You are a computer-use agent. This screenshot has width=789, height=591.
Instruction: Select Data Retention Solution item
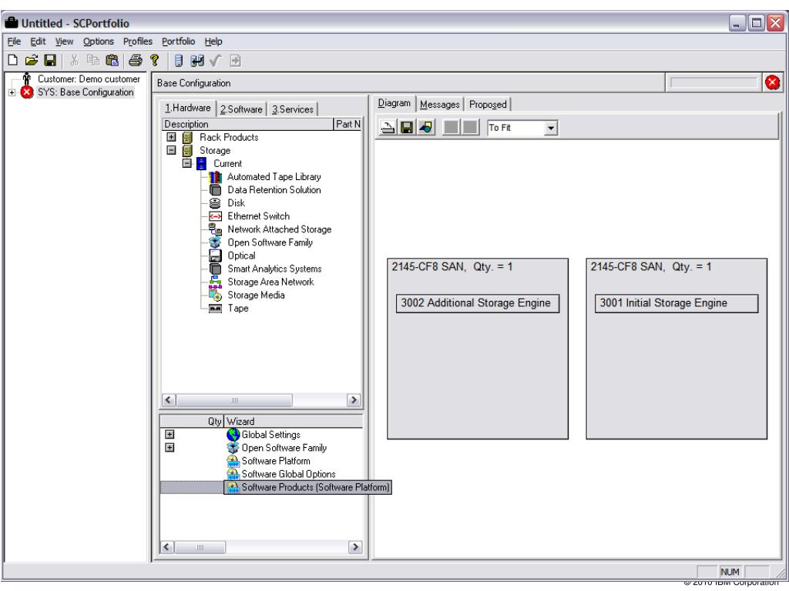[x=274, y=190]
